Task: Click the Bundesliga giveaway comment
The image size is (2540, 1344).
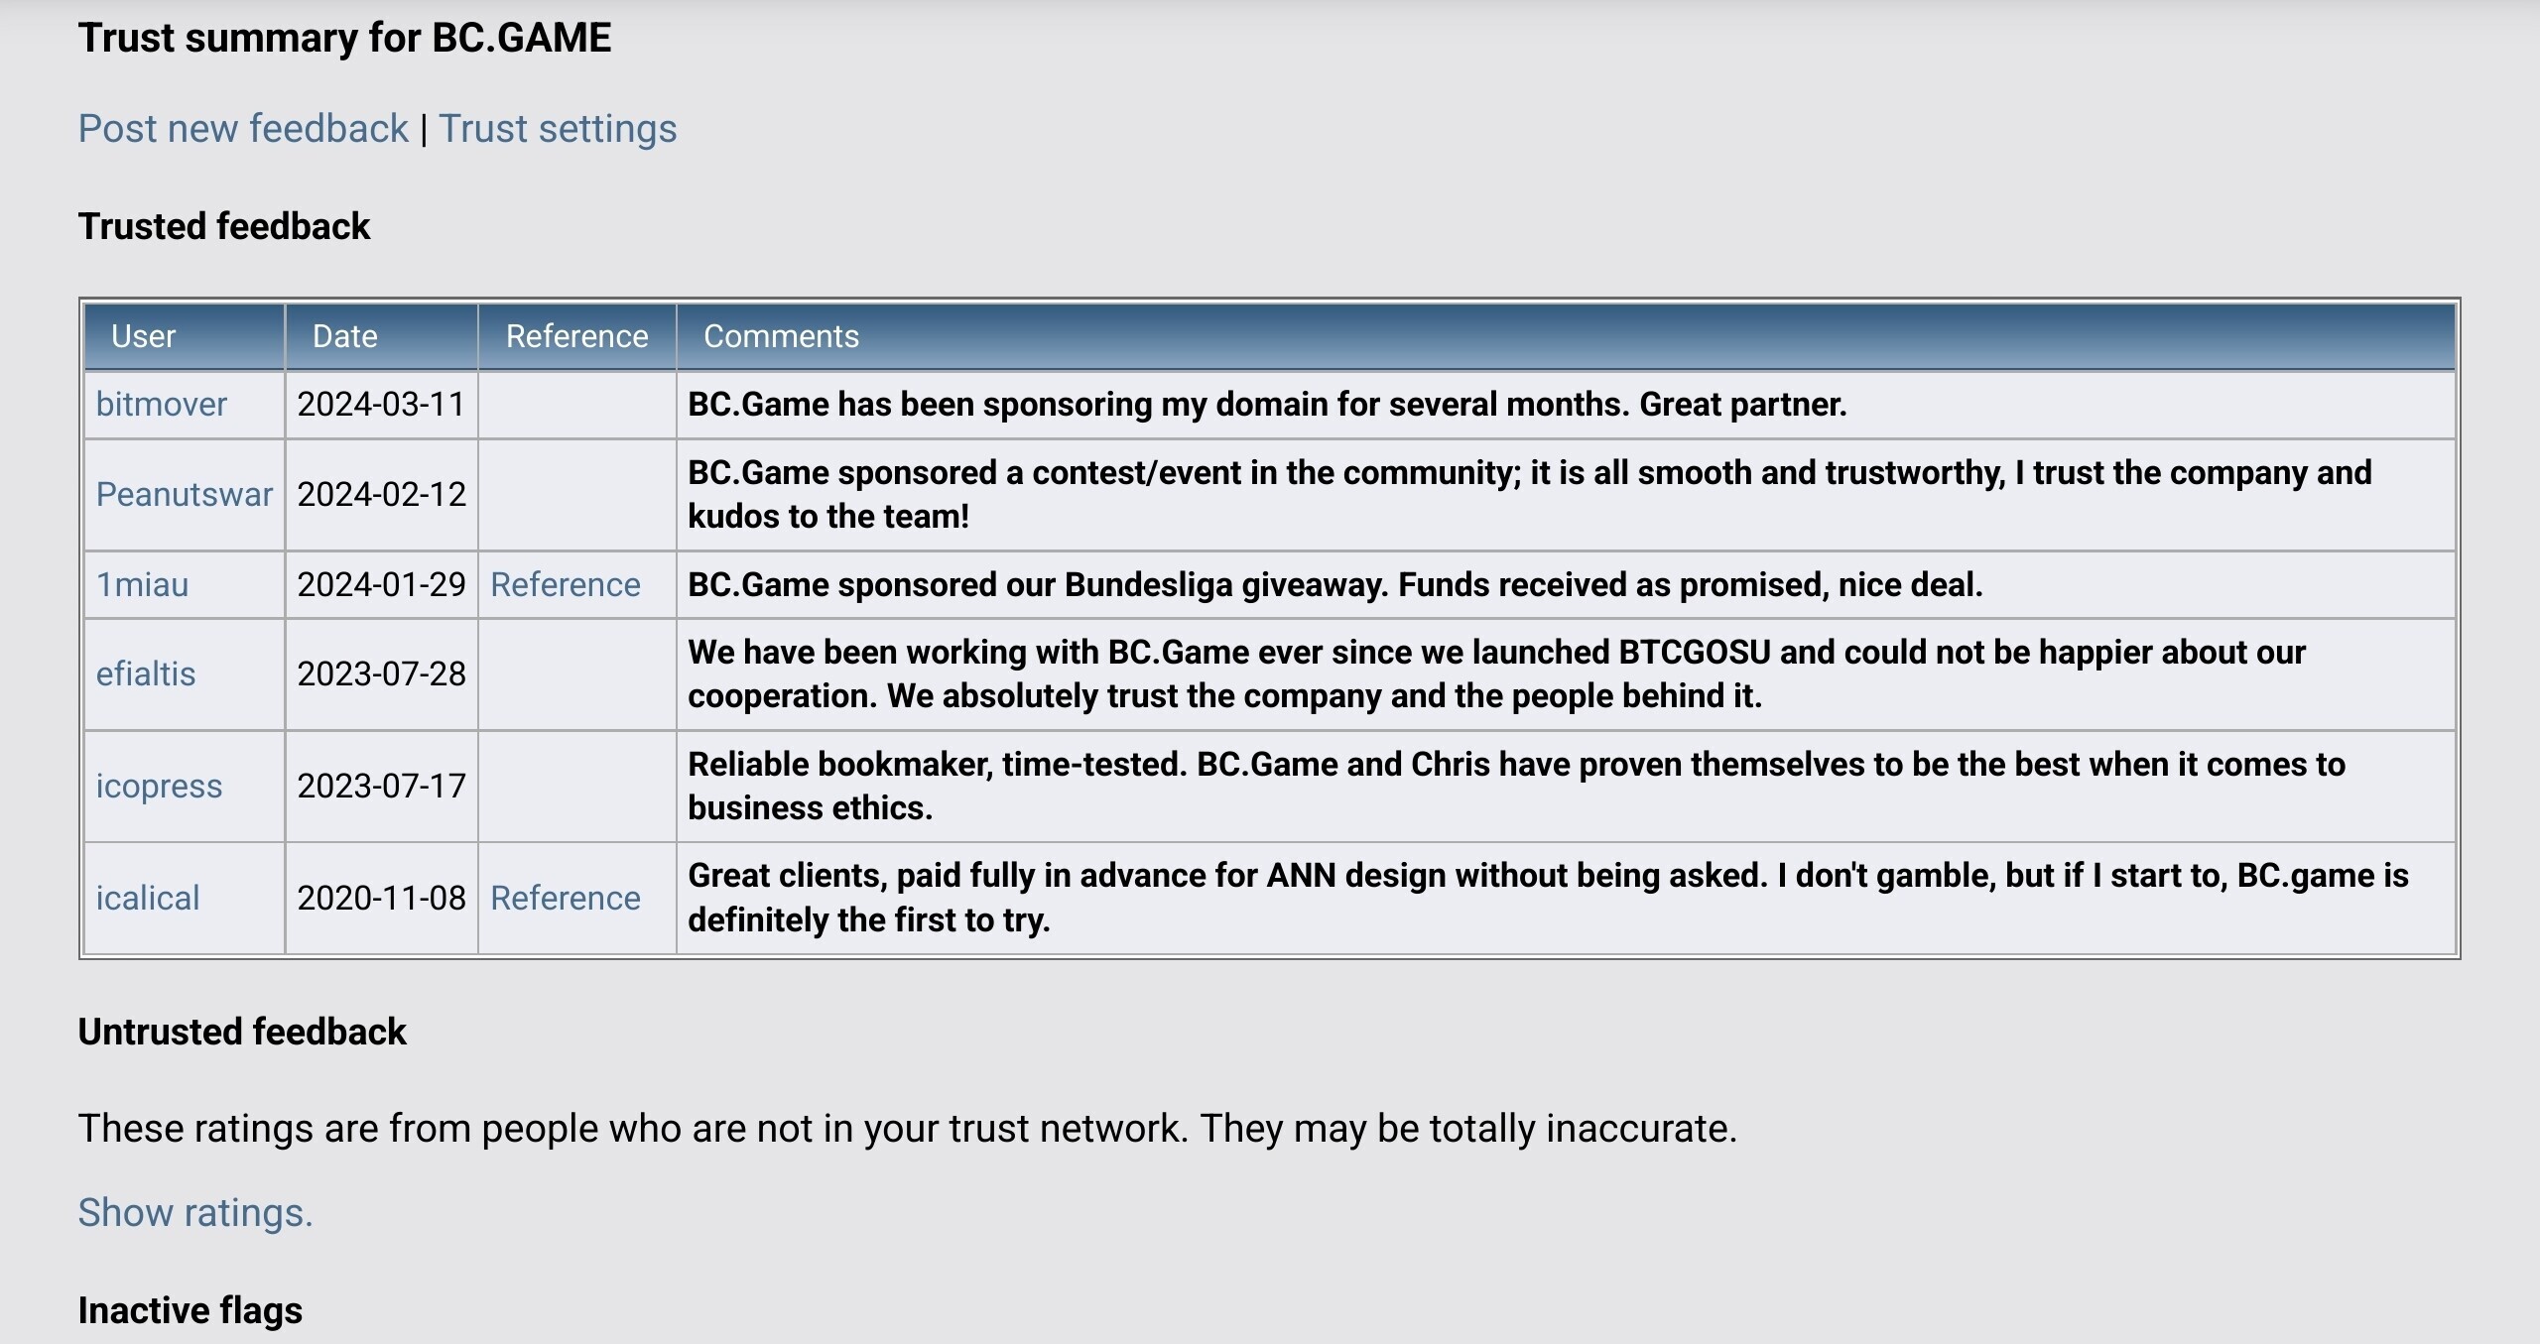Action: [1334, 584]
